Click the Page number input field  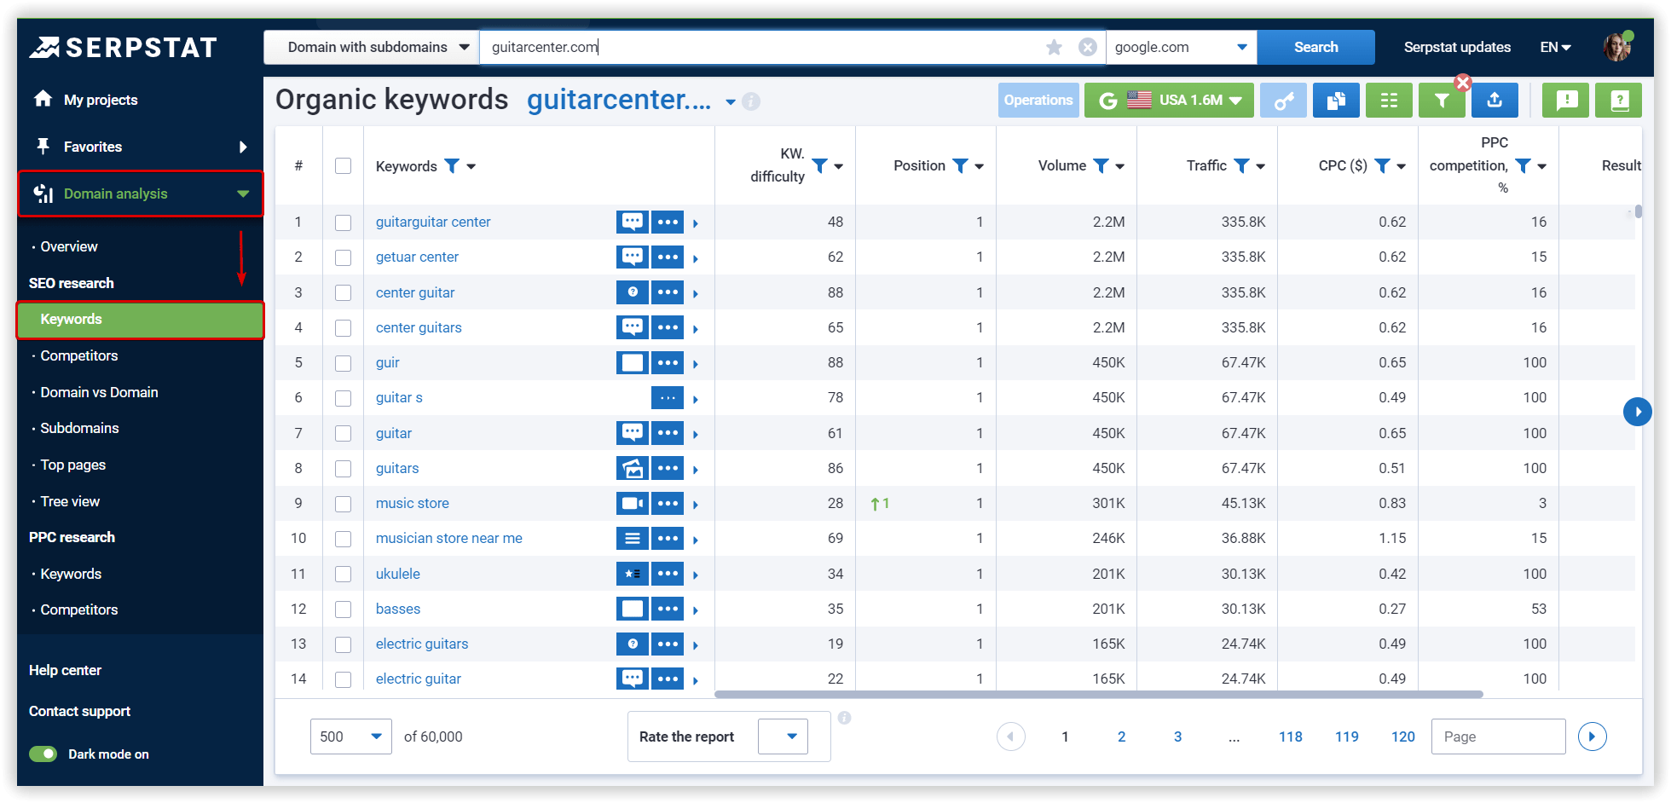[1498, 736]
